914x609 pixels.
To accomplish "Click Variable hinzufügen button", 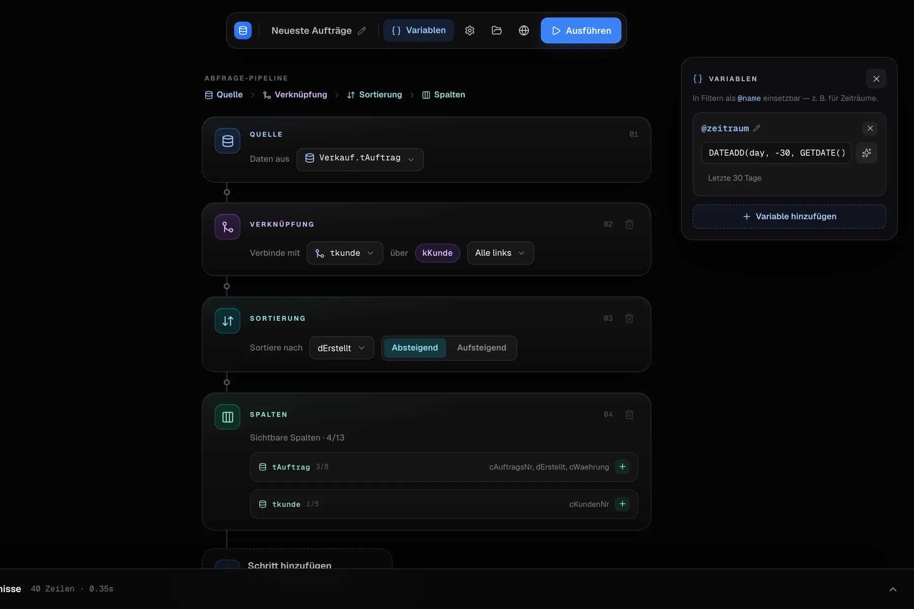I will click(789, 217).
